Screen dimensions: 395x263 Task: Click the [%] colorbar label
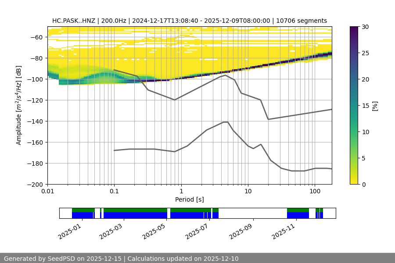click(x=375, y=106)
